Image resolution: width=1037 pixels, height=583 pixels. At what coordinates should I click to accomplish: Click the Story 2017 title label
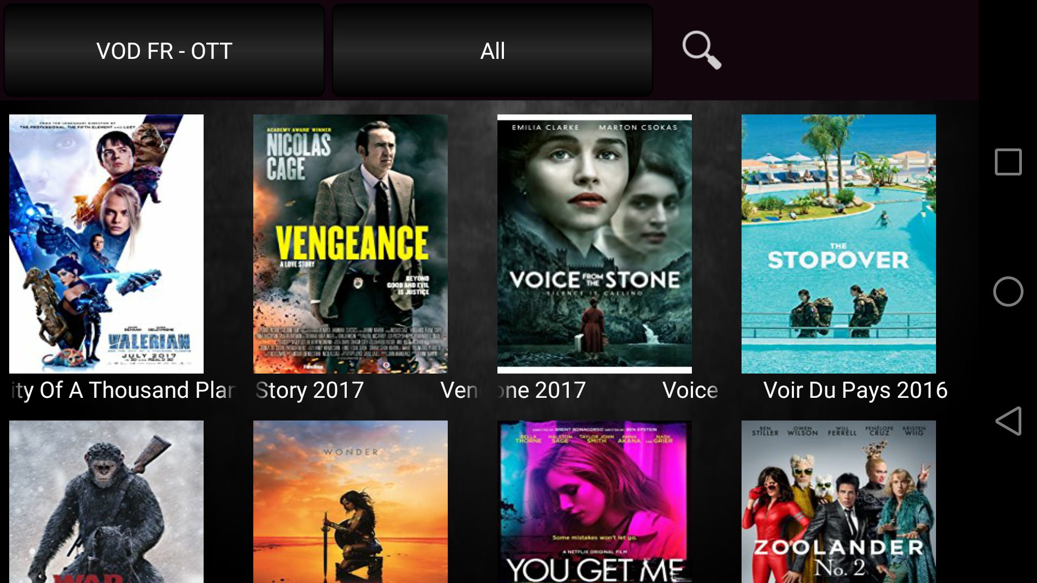click(309, 390)
